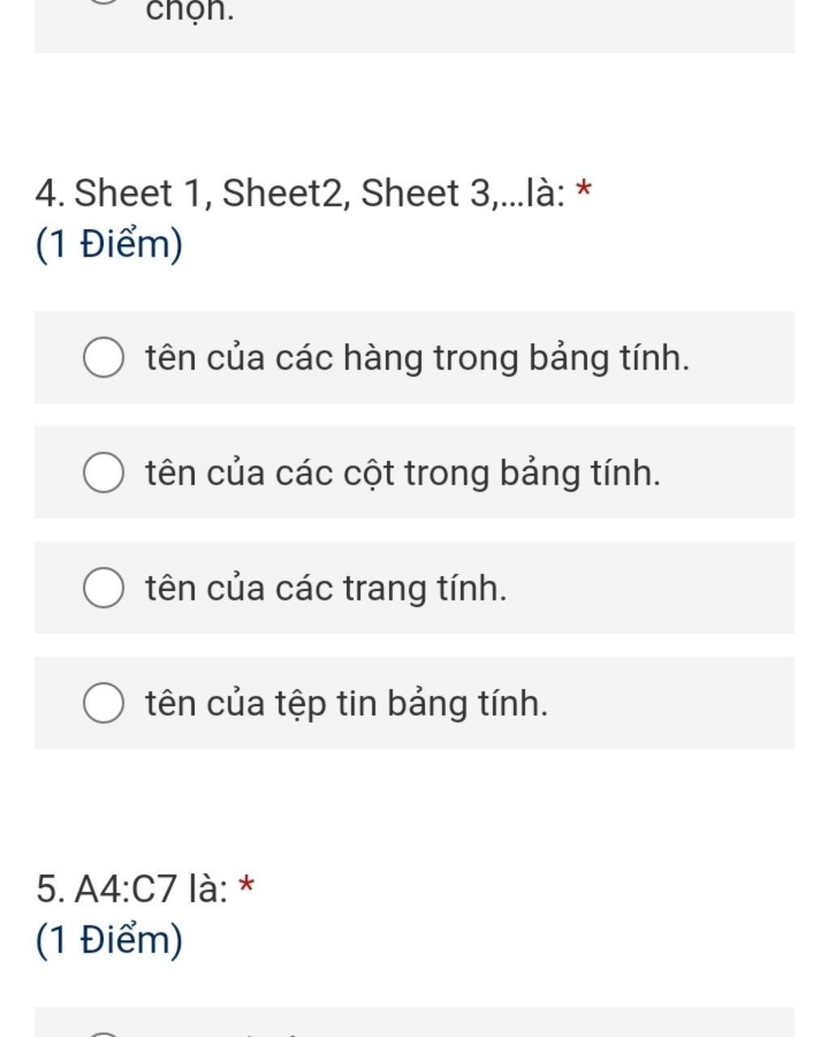Image resolution: width=829 pixels, height=1037 pixels.
Task: Choose radio circle beside "tên của các cột" answer
Action: pyautogui.click(x=104, y=473)
